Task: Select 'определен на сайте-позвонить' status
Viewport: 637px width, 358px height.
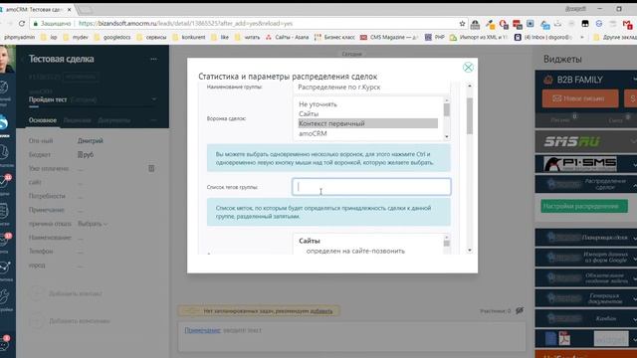Action: (x=355, y=251)
